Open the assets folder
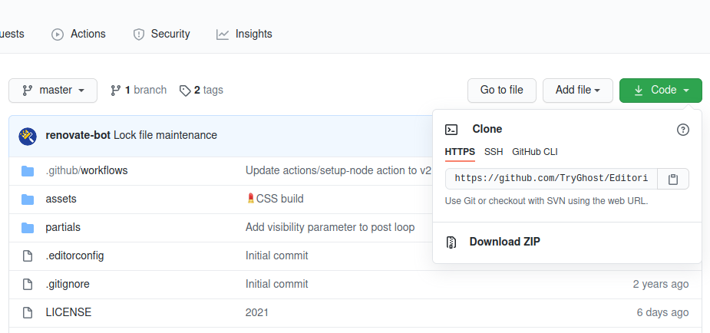The height and width of the screenshot is (333, 710). tap(61, 199)
